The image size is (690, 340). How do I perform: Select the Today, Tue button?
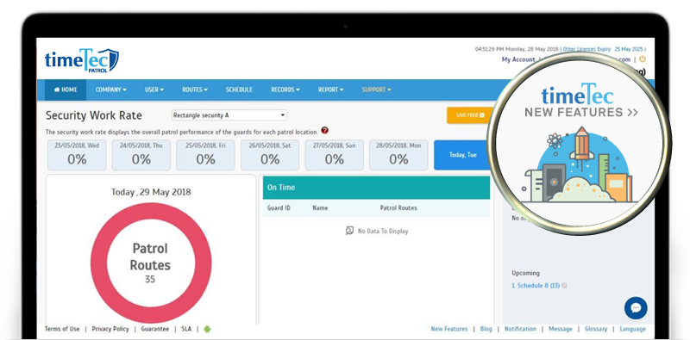462,155
